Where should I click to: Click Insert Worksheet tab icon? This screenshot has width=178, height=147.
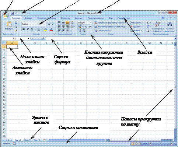point(45,140)
